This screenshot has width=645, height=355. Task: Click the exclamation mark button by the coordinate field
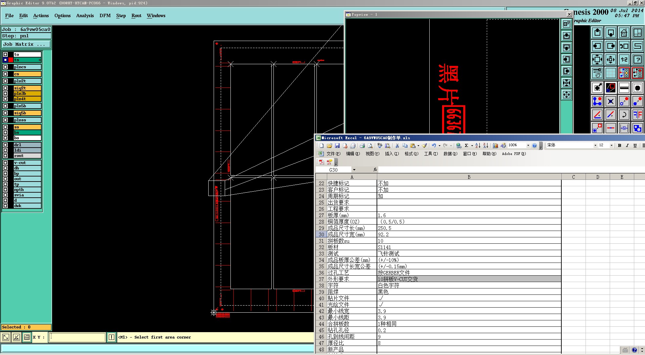tap(112, 337)
